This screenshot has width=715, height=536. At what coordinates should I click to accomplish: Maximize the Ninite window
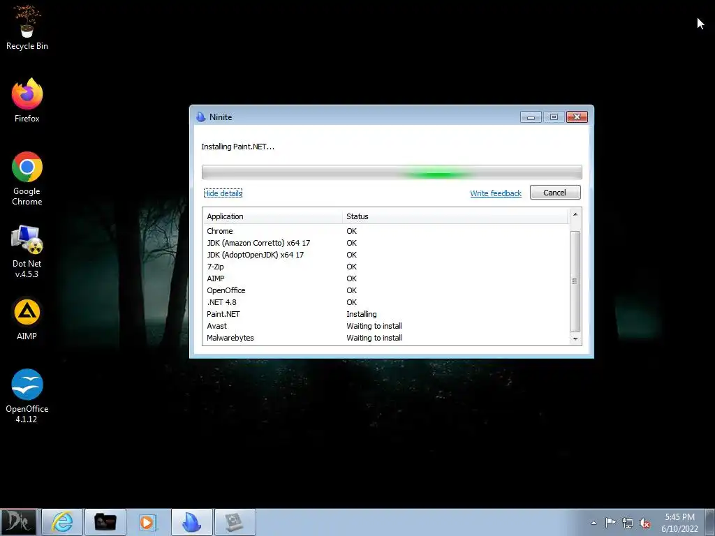click(x=554, y=117)
